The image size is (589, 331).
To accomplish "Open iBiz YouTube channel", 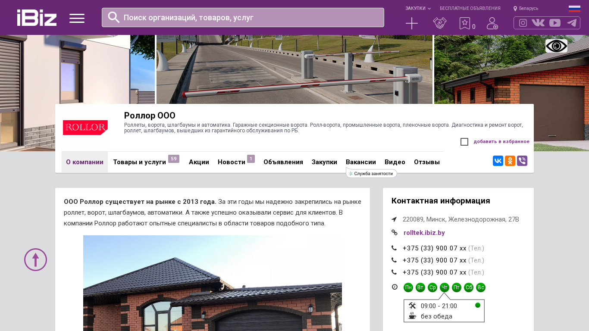I will [555, 23].
